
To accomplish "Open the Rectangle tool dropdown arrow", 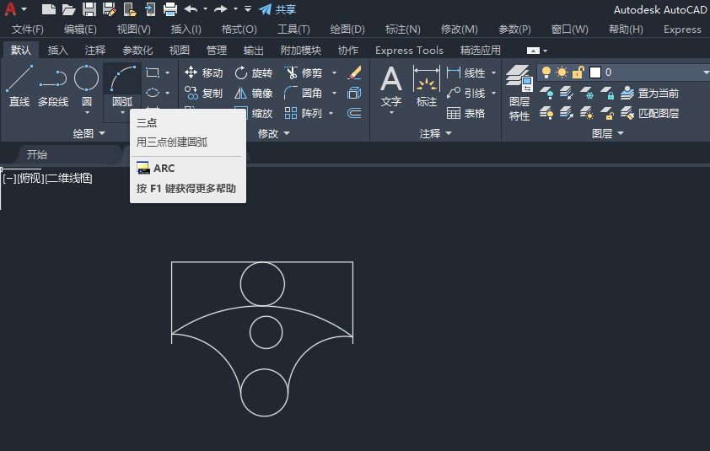I will coord(168,72).
